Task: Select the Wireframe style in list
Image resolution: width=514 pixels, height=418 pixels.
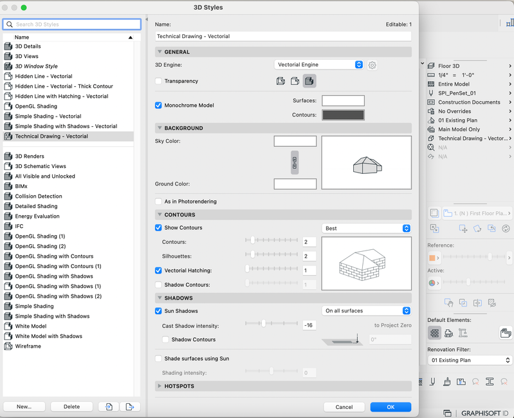Action: click(x=28, y=347)
